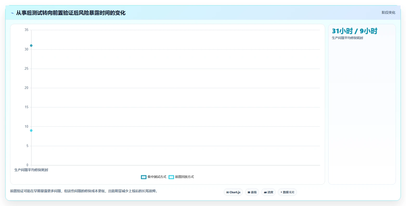Click the y-axis label 30
Viewport: 406px width, 206px height.
coord(27,49)
